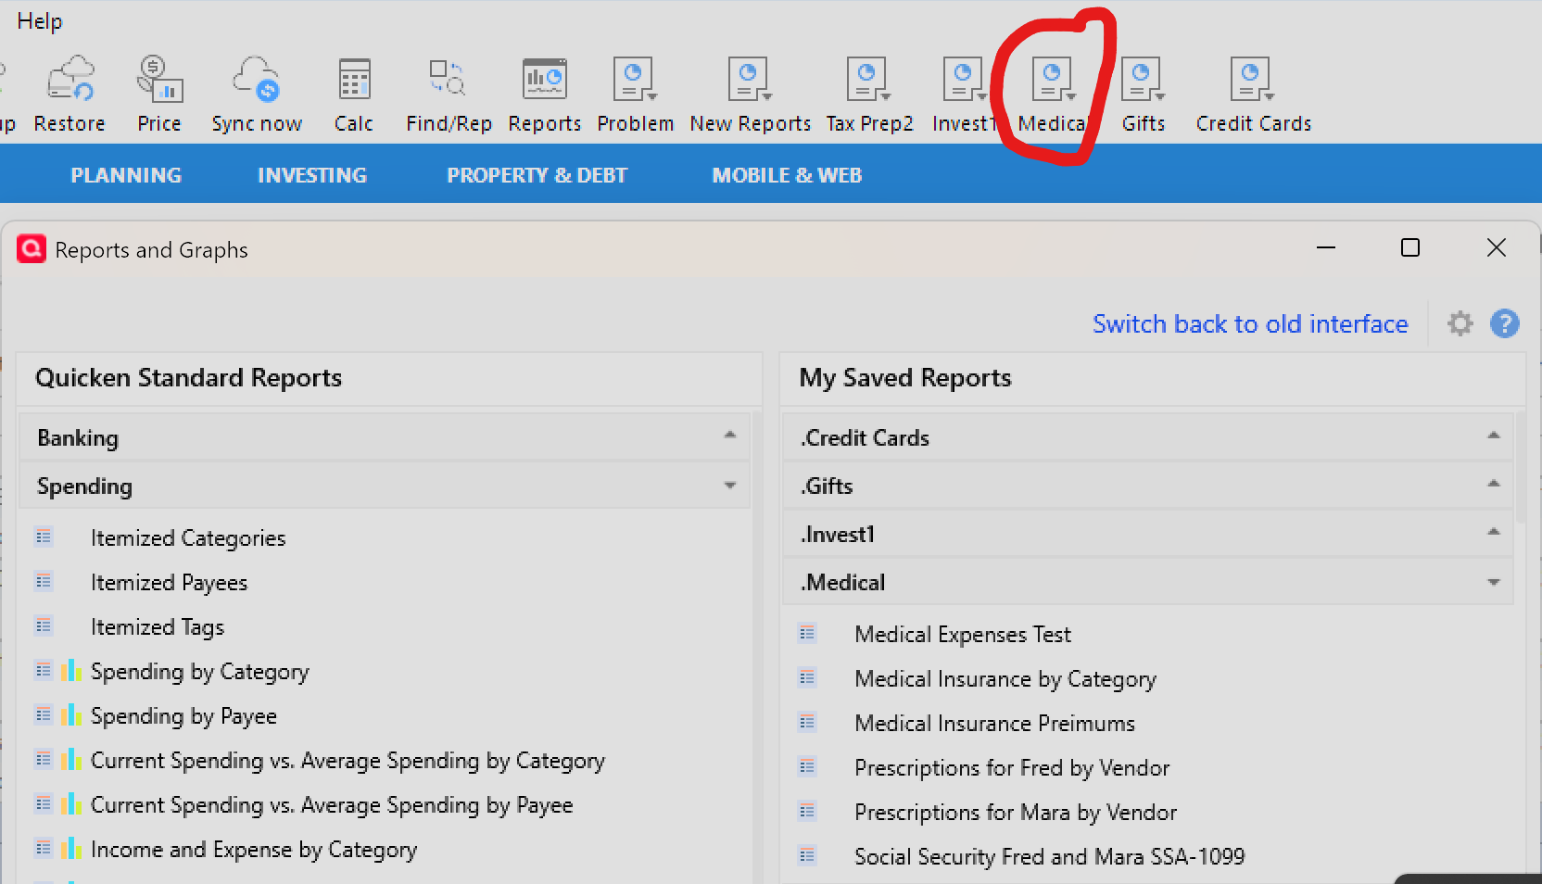
Task: Click Switch back to old interface link
Action: [x=1250, y=324]
